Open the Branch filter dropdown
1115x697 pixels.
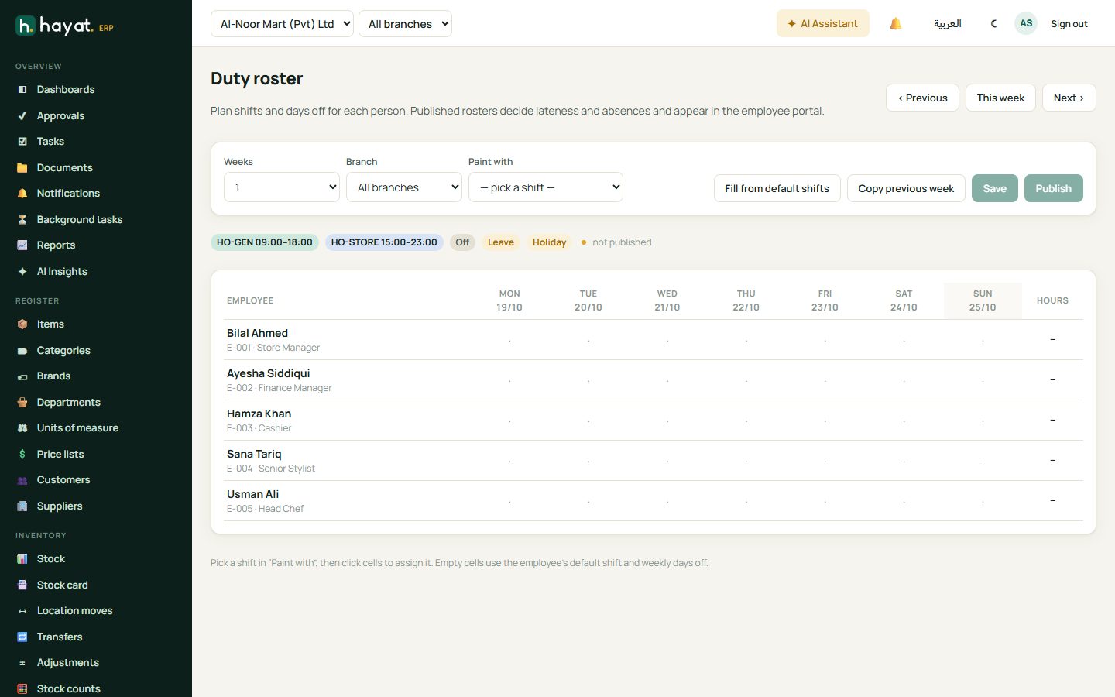click(x=404, y=187)
